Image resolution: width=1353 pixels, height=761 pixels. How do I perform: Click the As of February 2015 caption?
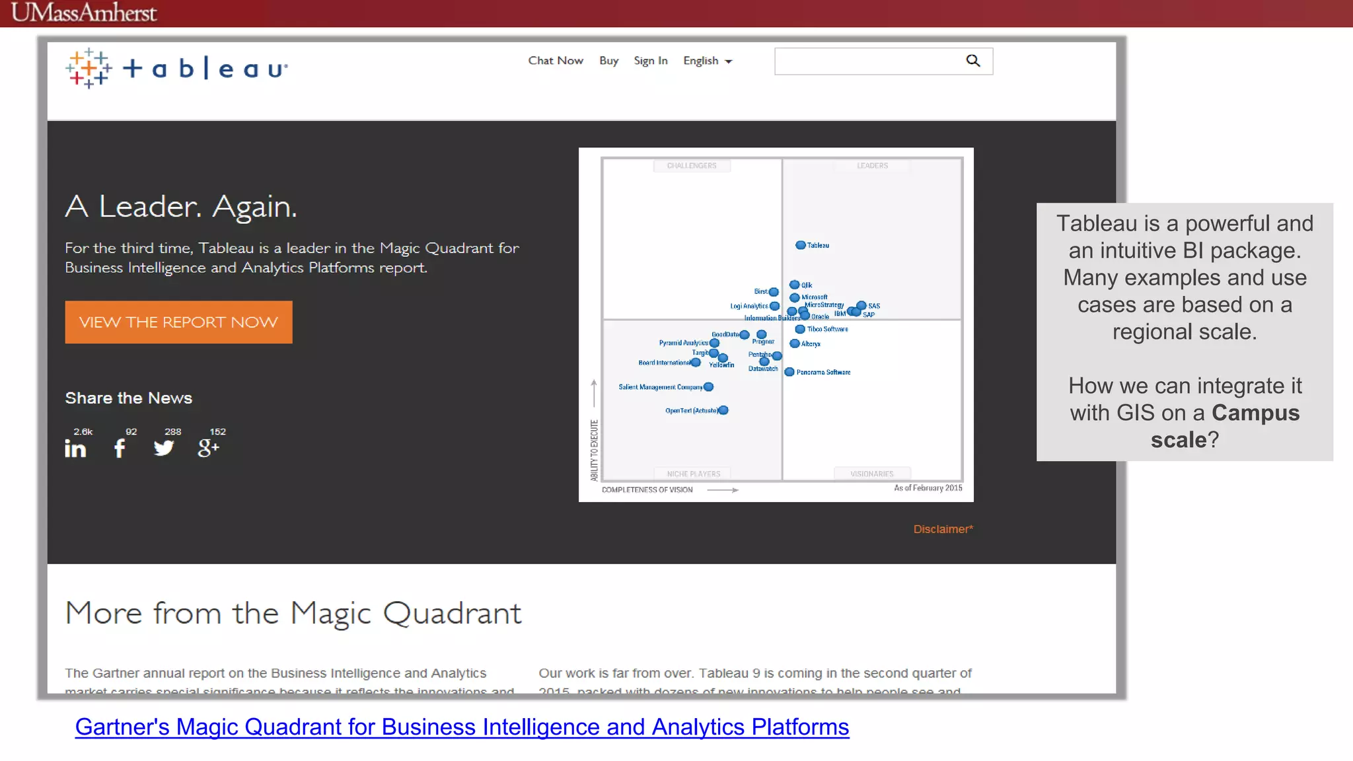tap(928, 488)
